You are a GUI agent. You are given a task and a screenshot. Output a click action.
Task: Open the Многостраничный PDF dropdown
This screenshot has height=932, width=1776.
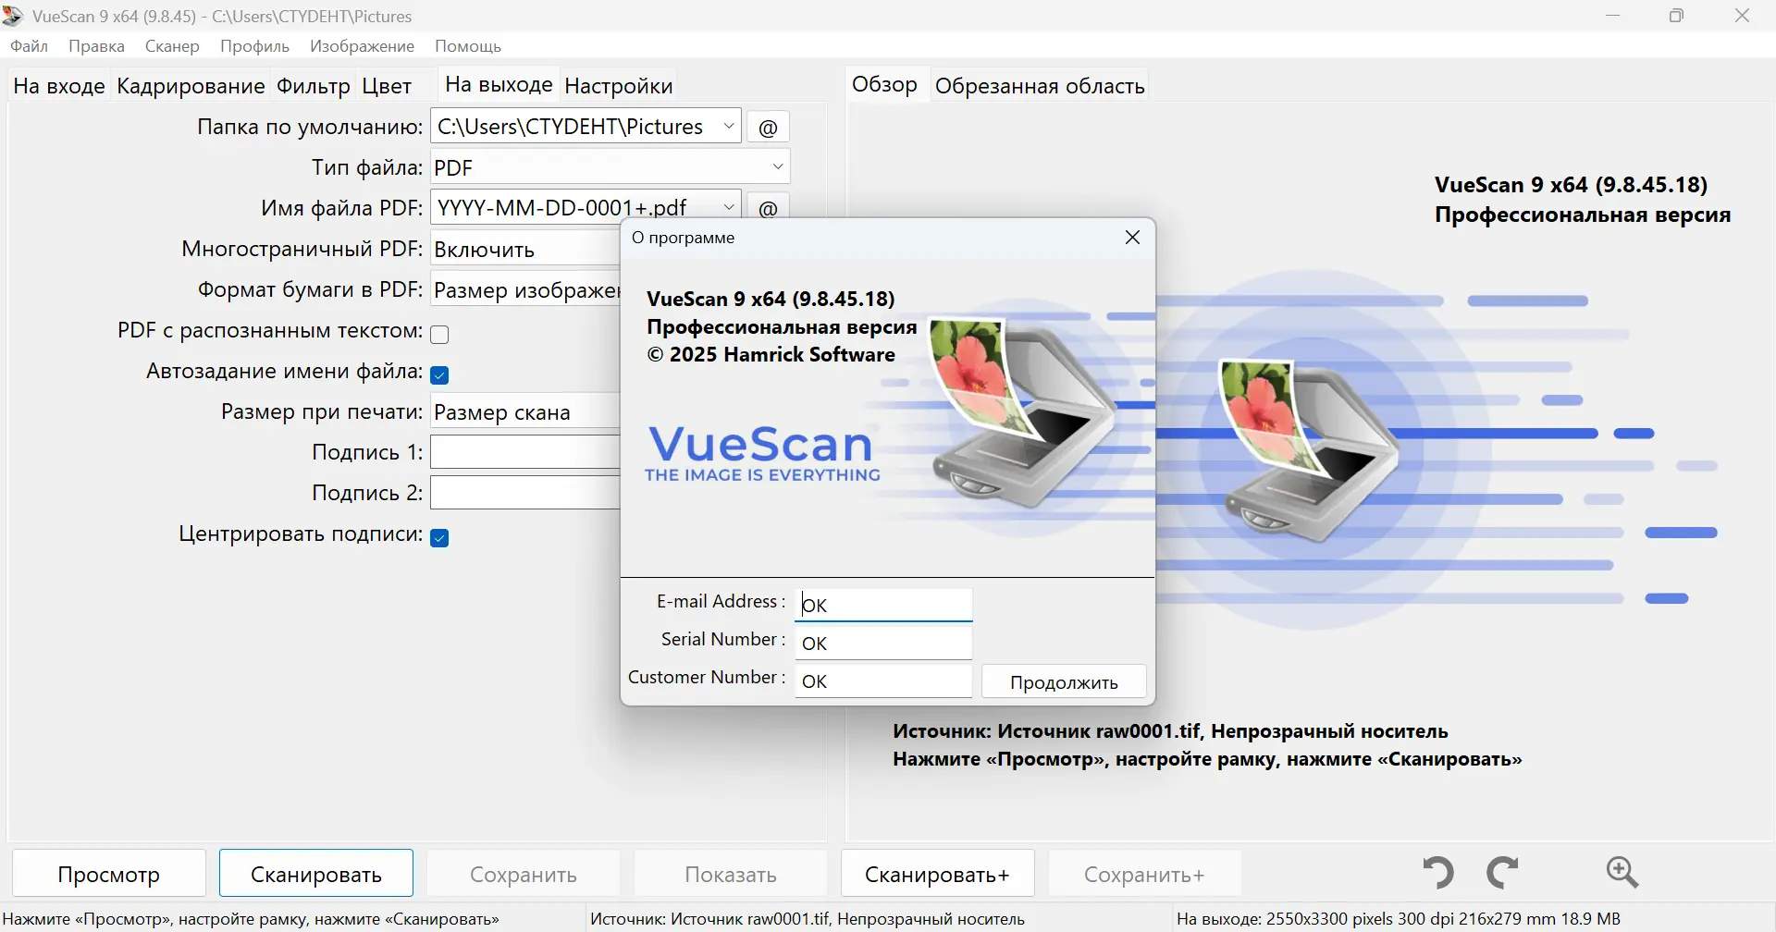(x=525, y=249)
